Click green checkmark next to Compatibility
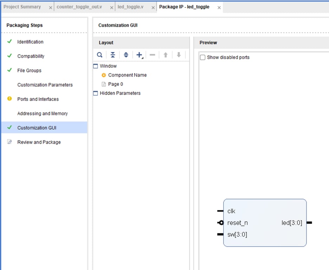 click(x=9, y=56)
